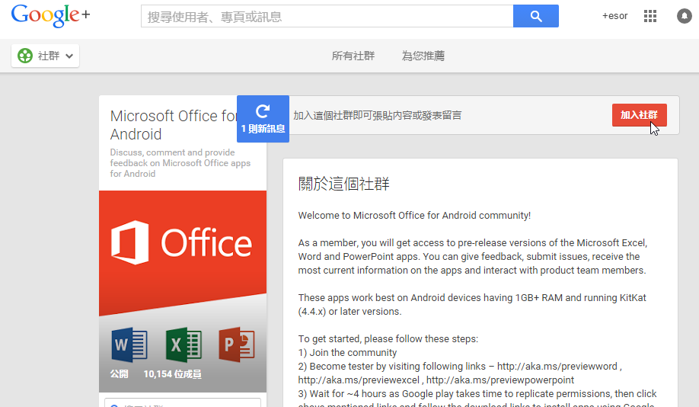Click the line 'Welcome to Microsoft Office for Android community!'
Image resolution: width=699 pixels, height=407 pixels.
tap(414, 216)
